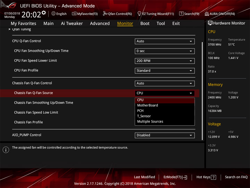
Task: Launch EZ Tuning Wizard lightbulb icon
Action: coord(139,14)
